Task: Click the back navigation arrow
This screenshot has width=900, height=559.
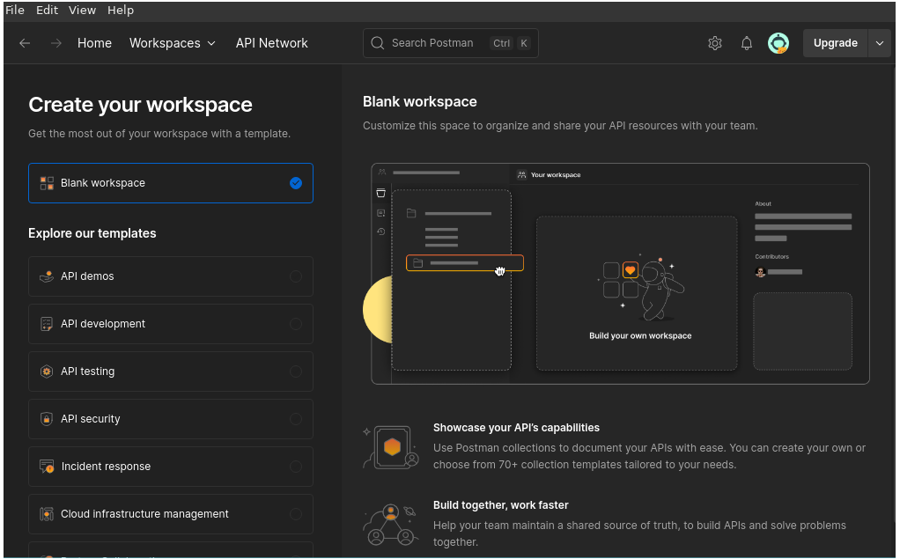Action: (x=25, y=43)
